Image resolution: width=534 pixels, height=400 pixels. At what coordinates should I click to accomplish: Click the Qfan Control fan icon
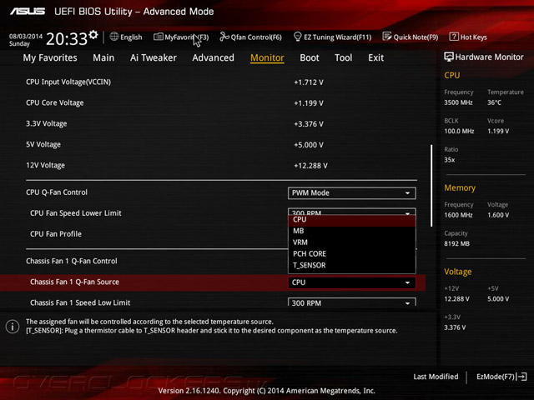coord(224,37)
